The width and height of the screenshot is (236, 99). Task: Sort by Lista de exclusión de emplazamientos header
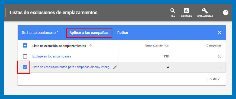tap(59, 46)
